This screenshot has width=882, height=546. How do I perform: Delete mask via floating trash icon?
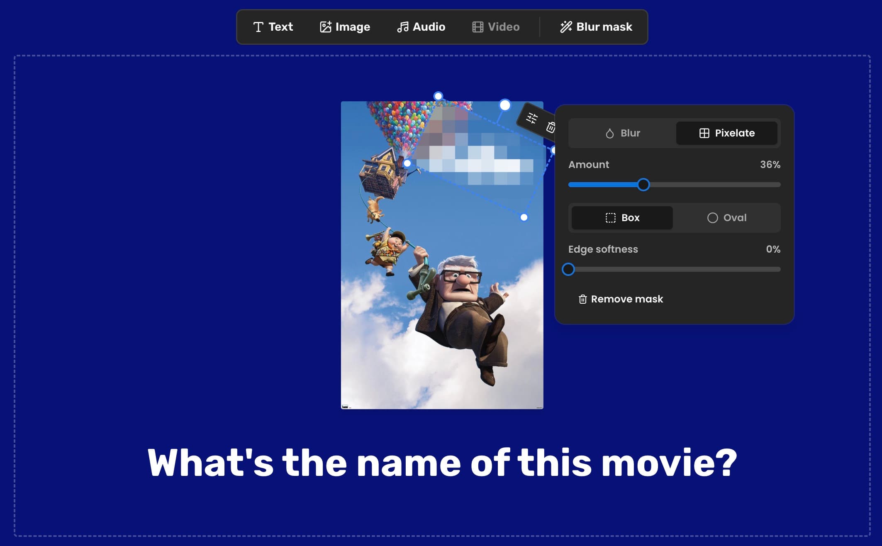click(x=551, y=127)
